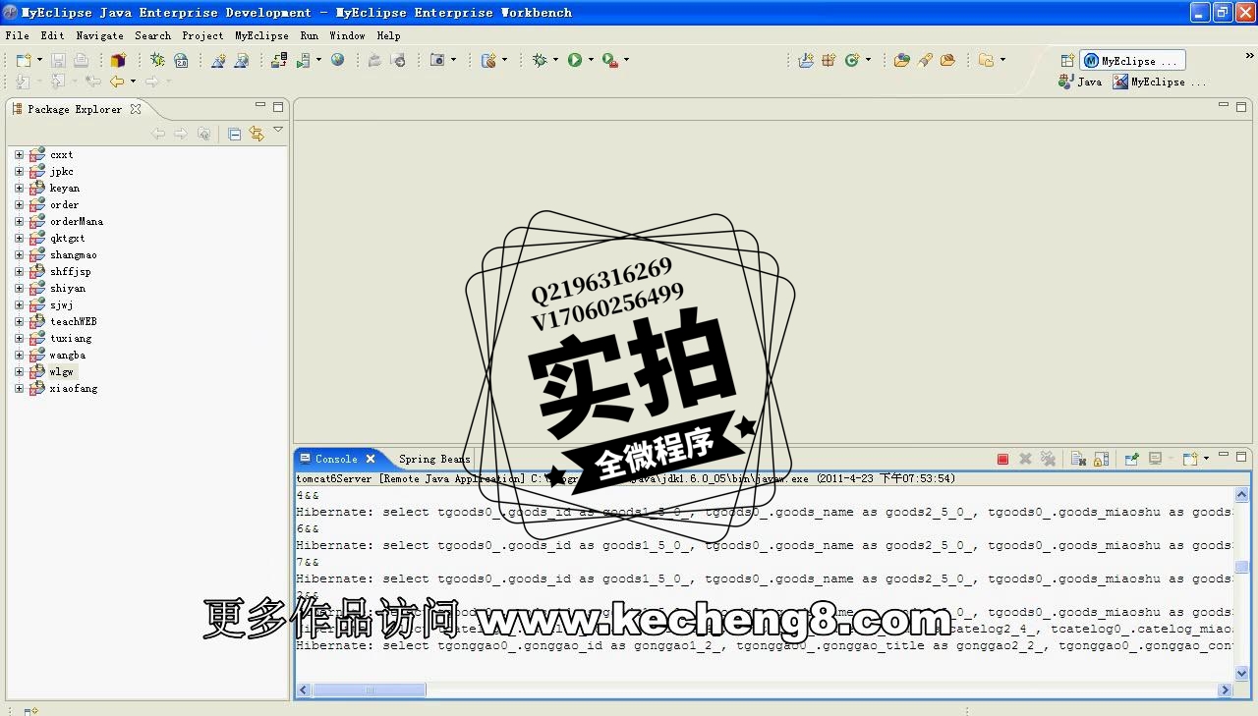The image size is (1258, 716).
Task: Click the camera snapshot toolbar icon
Action: [437, 60]
